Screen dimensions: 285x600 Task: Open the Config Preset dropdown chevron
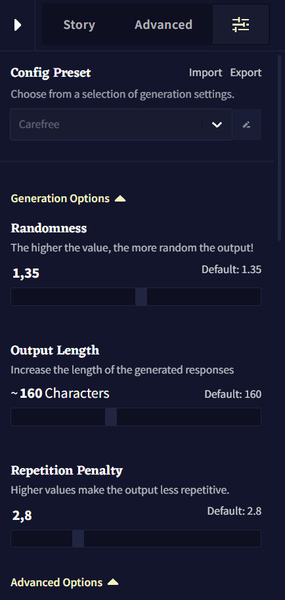pyautogui.click(x=217, y=124)
